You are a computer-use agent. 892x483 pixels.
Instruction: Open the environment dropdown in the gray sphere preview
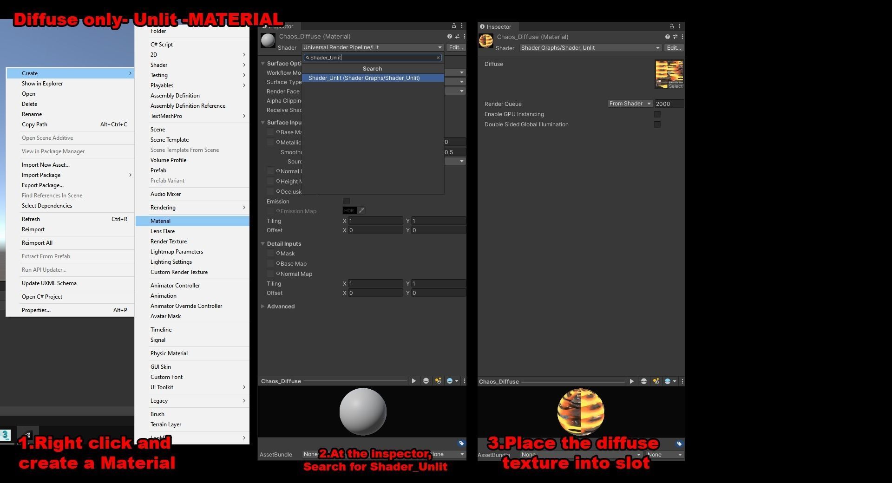click(452, 381)
